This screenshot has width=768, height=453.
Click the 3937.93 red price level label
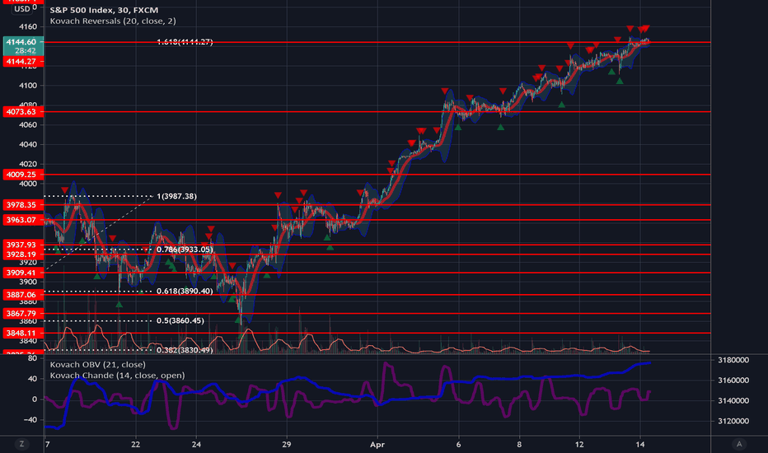[x=23, y=245]
